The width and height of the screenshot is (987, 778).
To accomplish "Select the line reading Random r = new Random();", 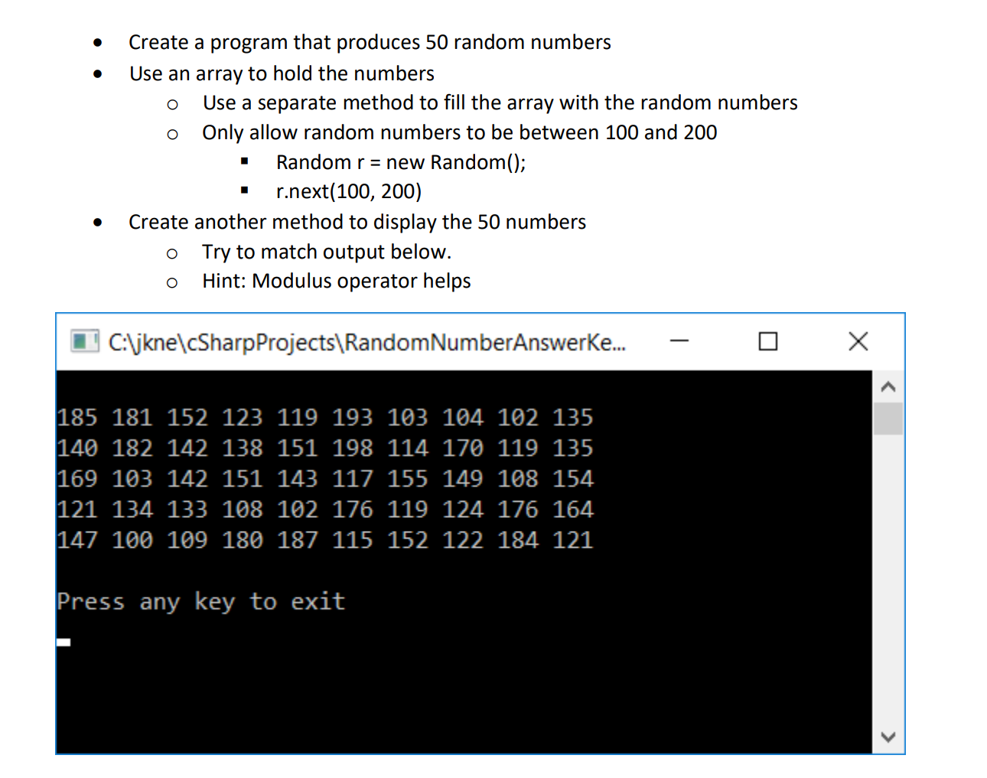I will [400, 161].
